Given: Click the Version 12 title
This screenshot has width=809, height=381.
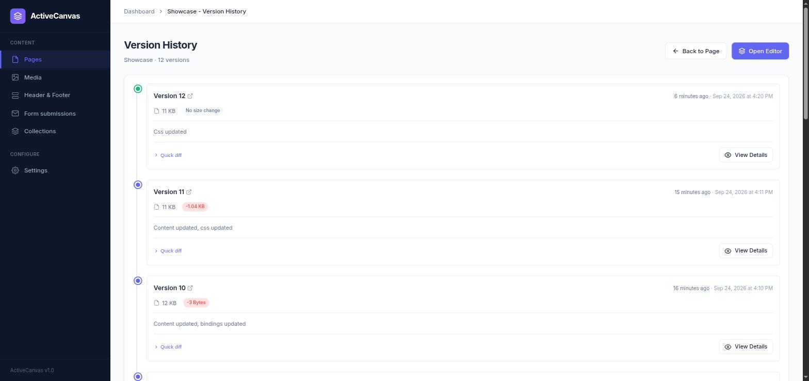Looking at the screenshot, I should click(169, 96).
